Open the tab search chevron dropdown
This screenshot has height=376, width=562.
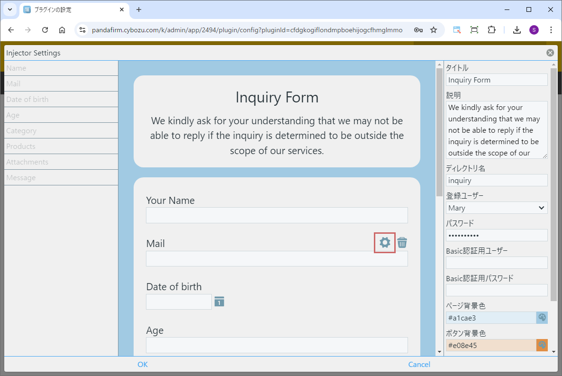pyautogui.click(x=9, y=9)
